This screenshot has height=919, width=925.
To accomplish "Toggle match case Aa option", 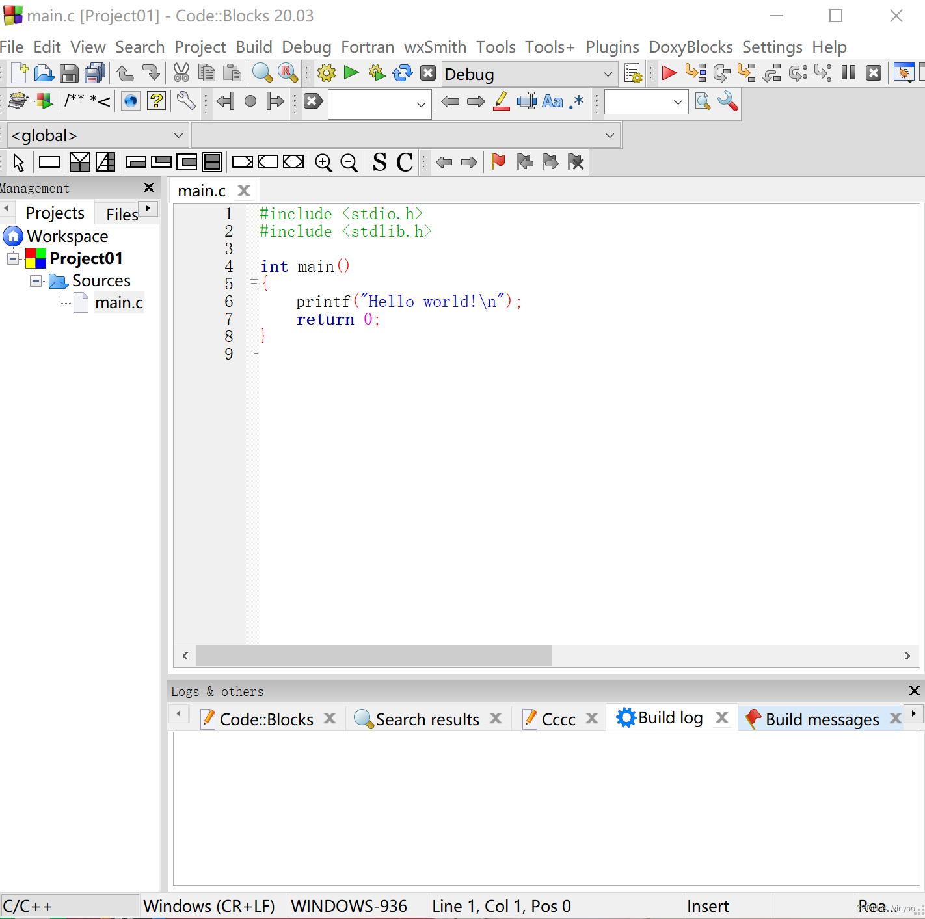I will (552, 101).
